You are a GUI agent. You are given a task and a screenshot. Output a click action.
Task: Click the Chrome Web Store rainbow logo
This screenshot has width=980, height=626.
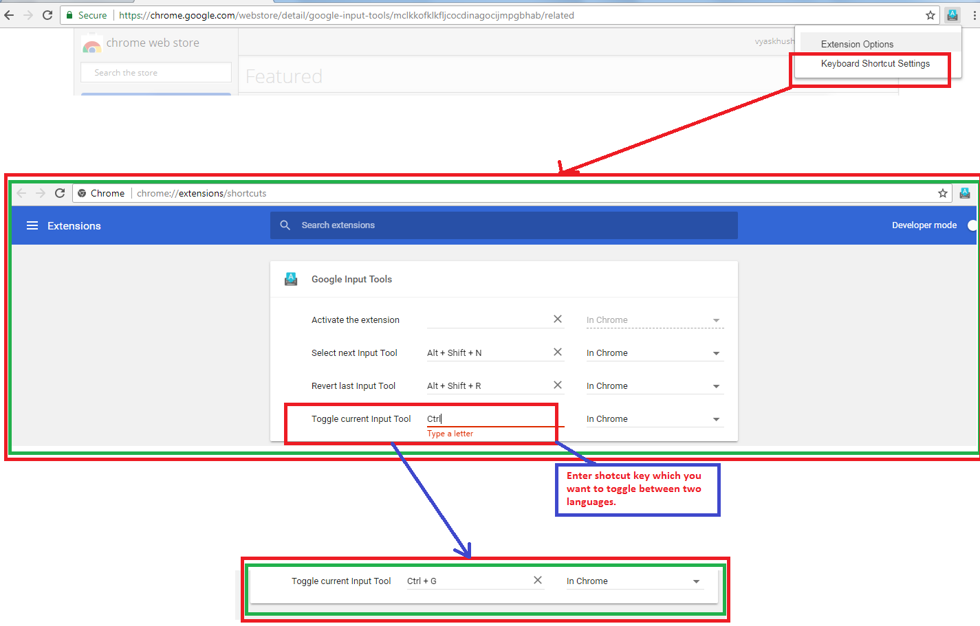[91, 44]
